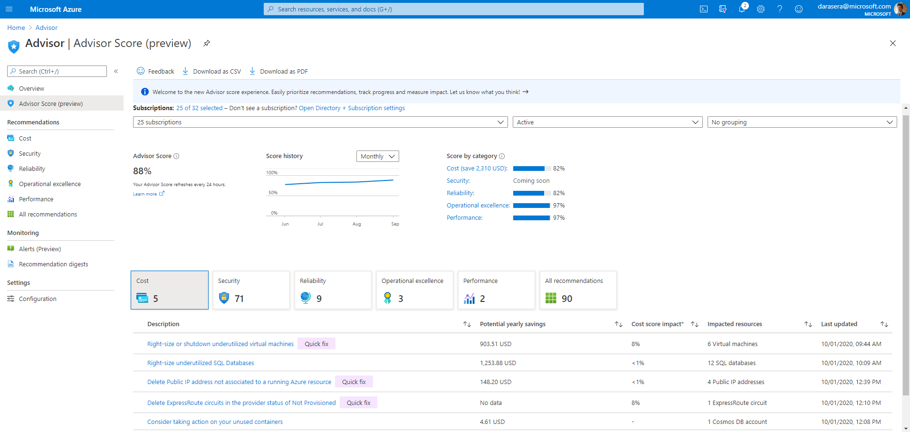Open Alerts (Preview) under Monitoring
The image size is (910, 432).
click(x=40, y=248)
